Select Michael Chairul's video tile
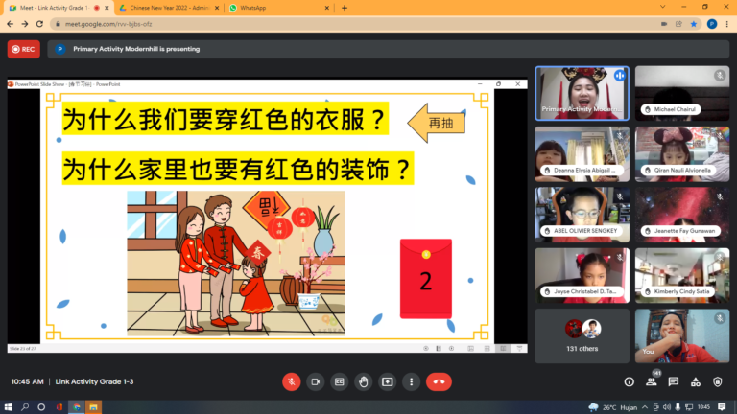This screenshot has height=414, width=737. point(681,93)
